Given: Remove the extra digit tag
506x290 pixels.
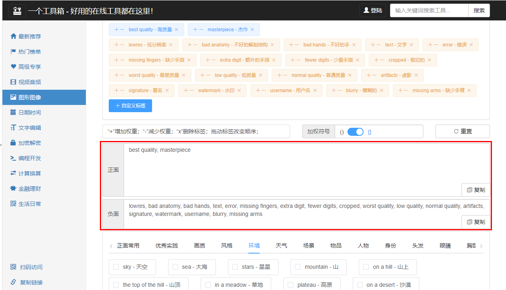Looking at the screenshot, I should [274, 60].
